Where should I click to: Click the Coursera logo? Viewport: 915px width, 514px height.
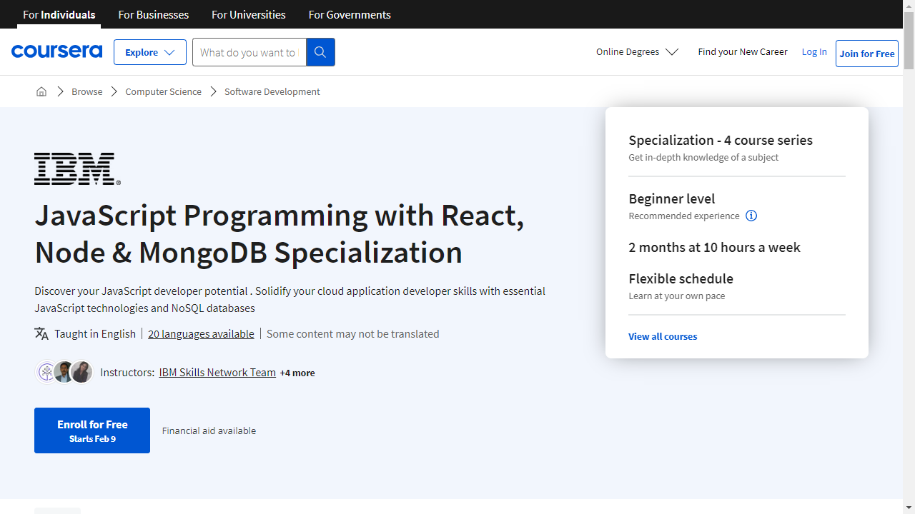point(56,51)
